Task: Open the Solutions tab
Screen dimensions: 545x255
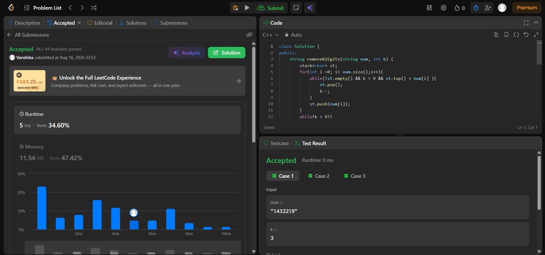Action: [133, 23]
